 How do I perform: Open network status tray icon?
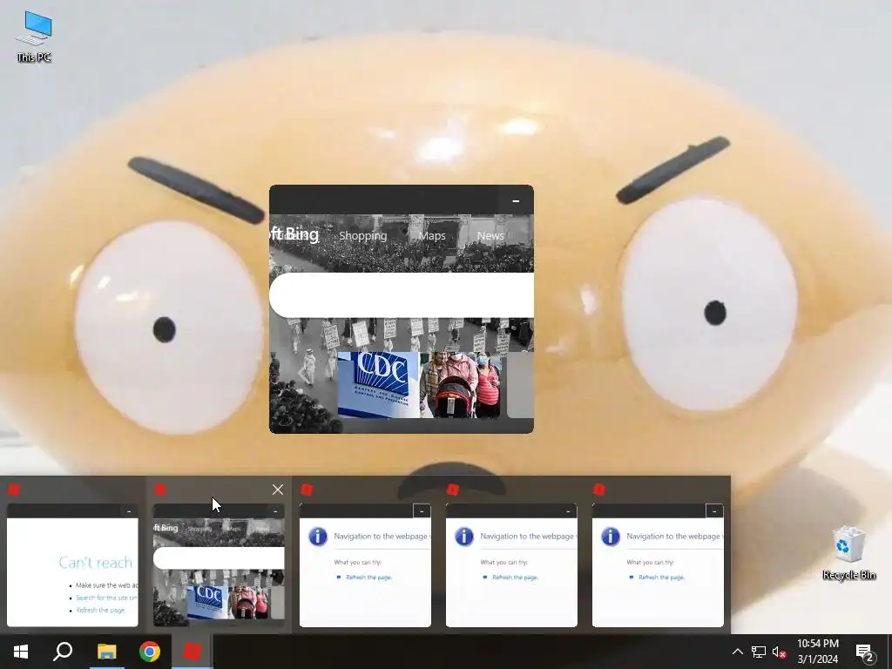coord(759,652)
